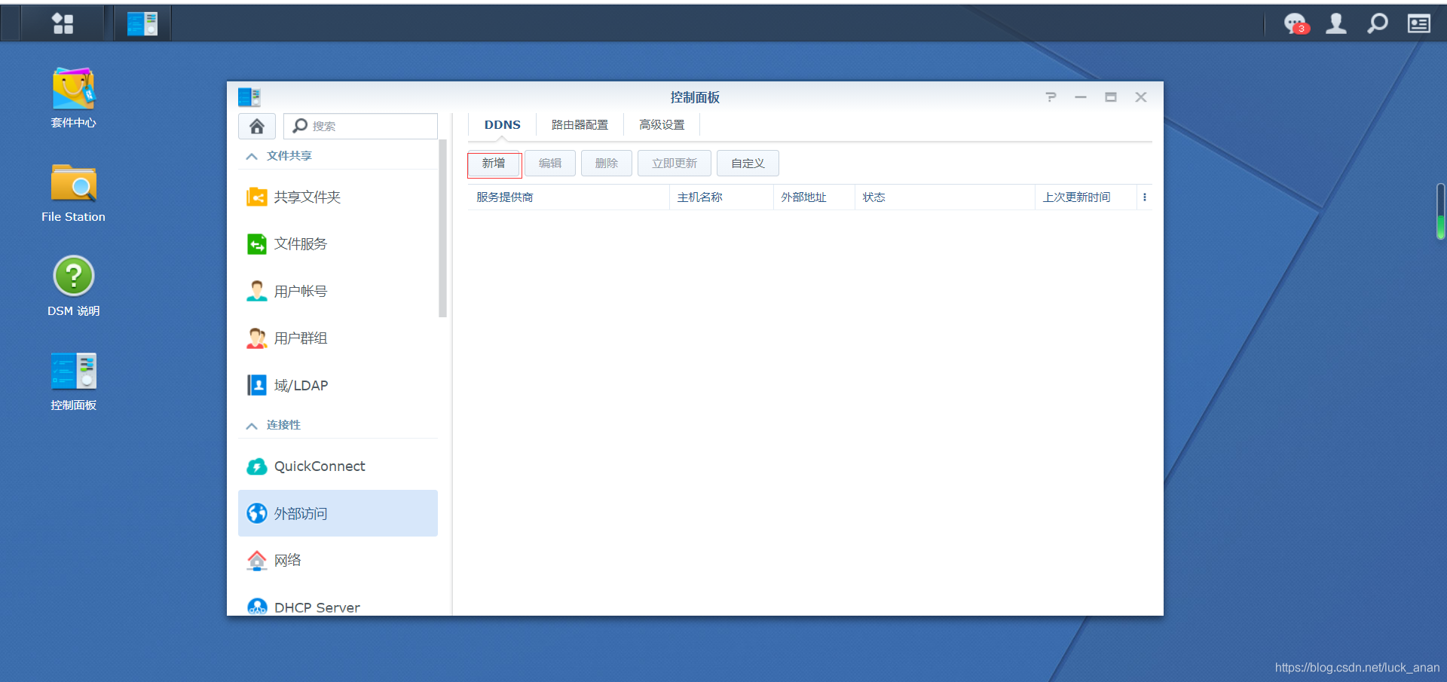Image resolution: width=1447 pixels, height=682 pixels.
Task: Open the user account options icon
Action: pyautogui.click(x=1336, y=23)
